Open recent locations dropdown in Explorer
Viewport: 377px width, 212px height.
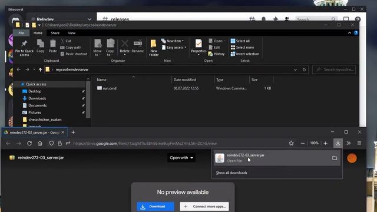[x=34, y=69]
